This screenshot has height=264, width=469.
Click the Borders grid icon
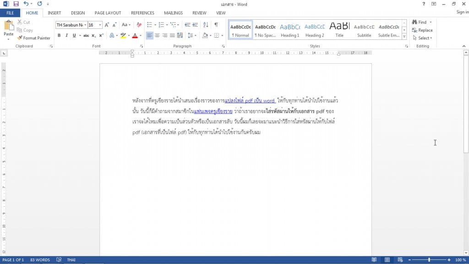(217, 35)
